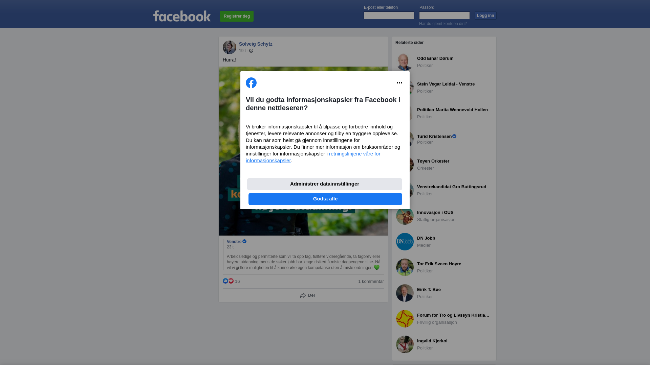Focus the Passord input field

[445, 16]
